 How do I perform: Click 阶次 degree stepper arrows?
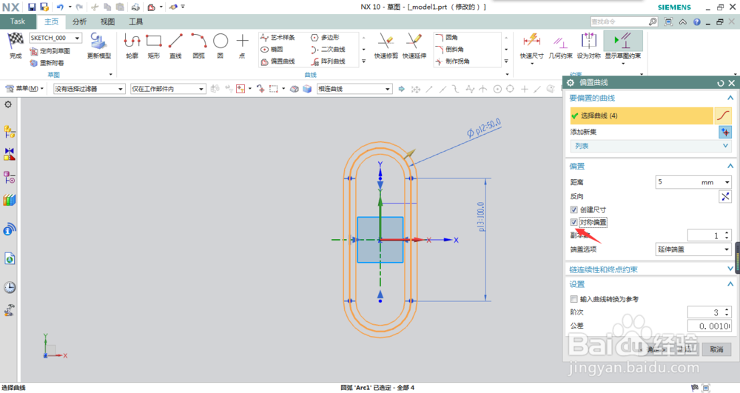coord(727,312)
